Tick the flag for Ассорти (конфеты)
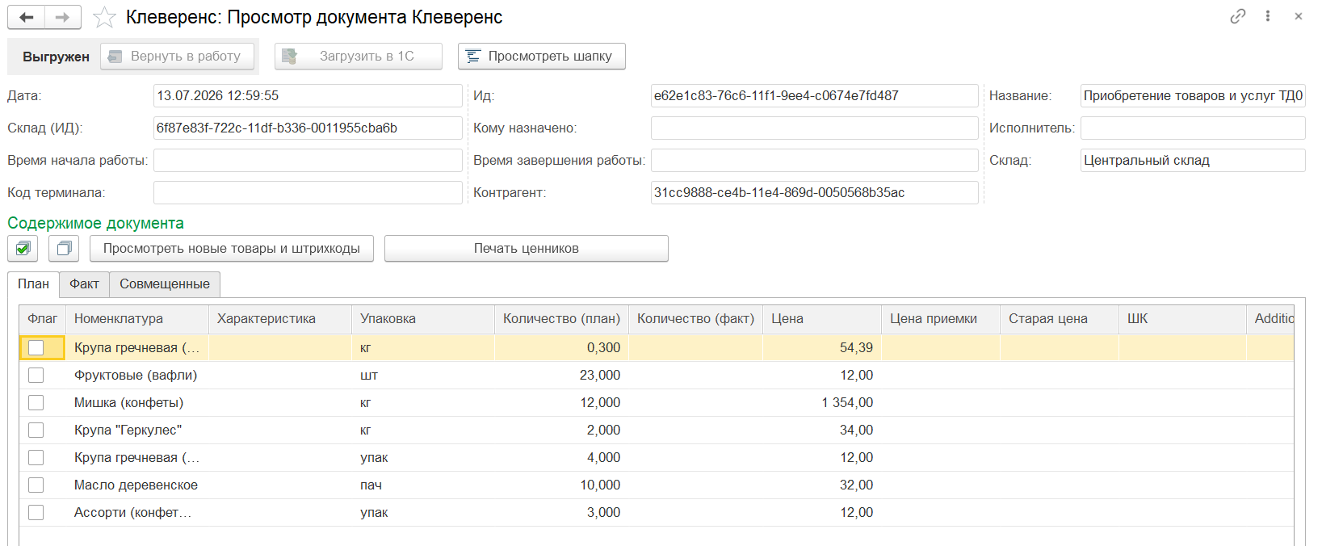 [x=36, y=513]
